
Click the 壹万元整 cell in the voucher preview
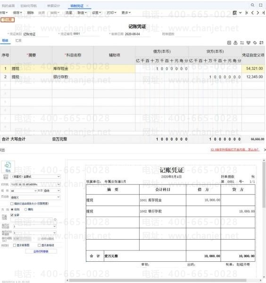145,256
